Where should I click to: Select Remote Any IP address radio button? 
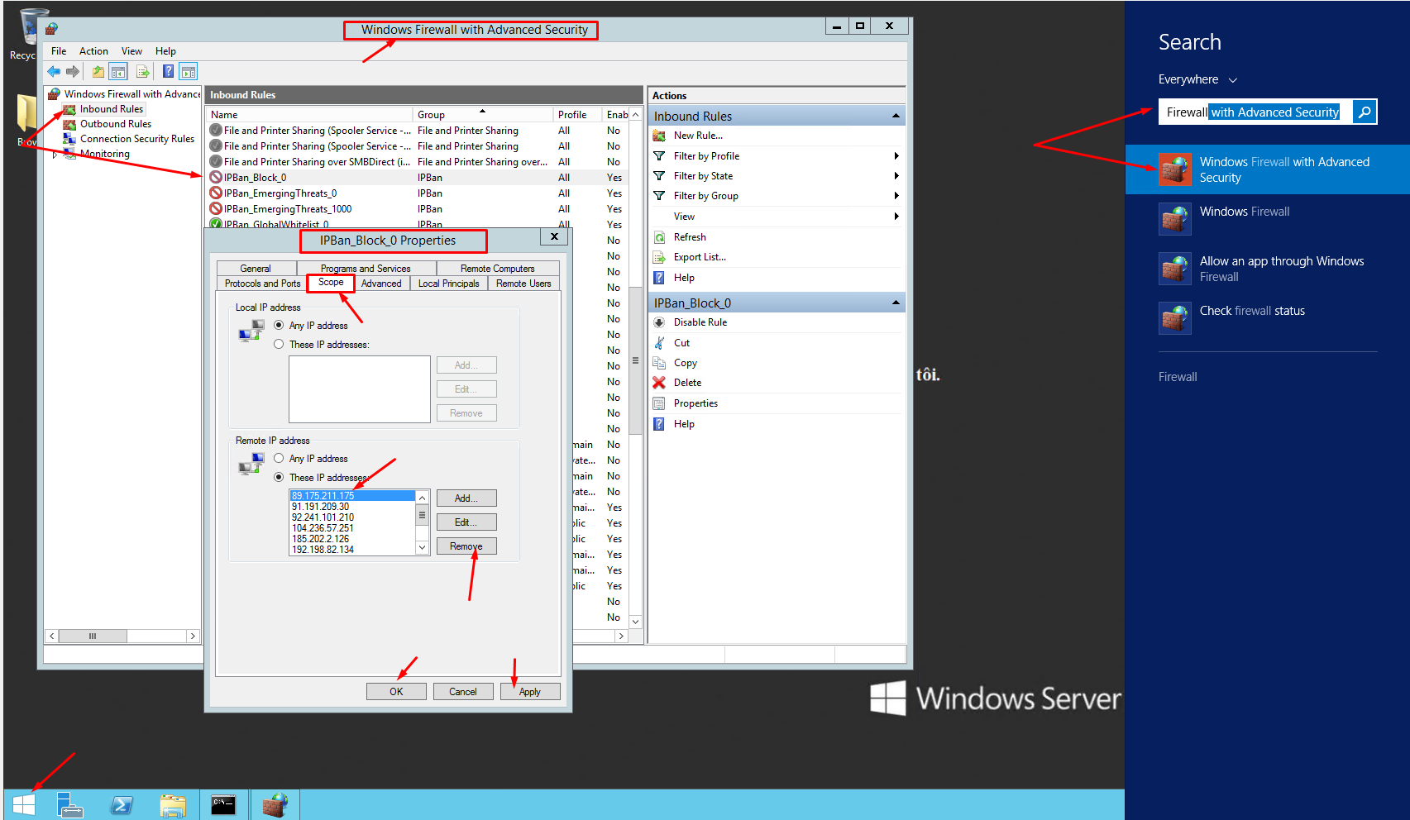click(279, 459)
